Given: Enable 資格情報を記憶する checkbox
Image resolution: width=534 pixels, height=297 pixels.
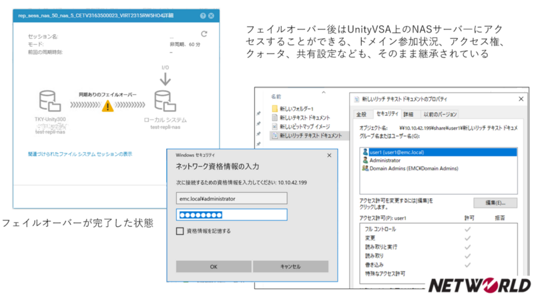Looking at the screenshot, I should [180, 232].
